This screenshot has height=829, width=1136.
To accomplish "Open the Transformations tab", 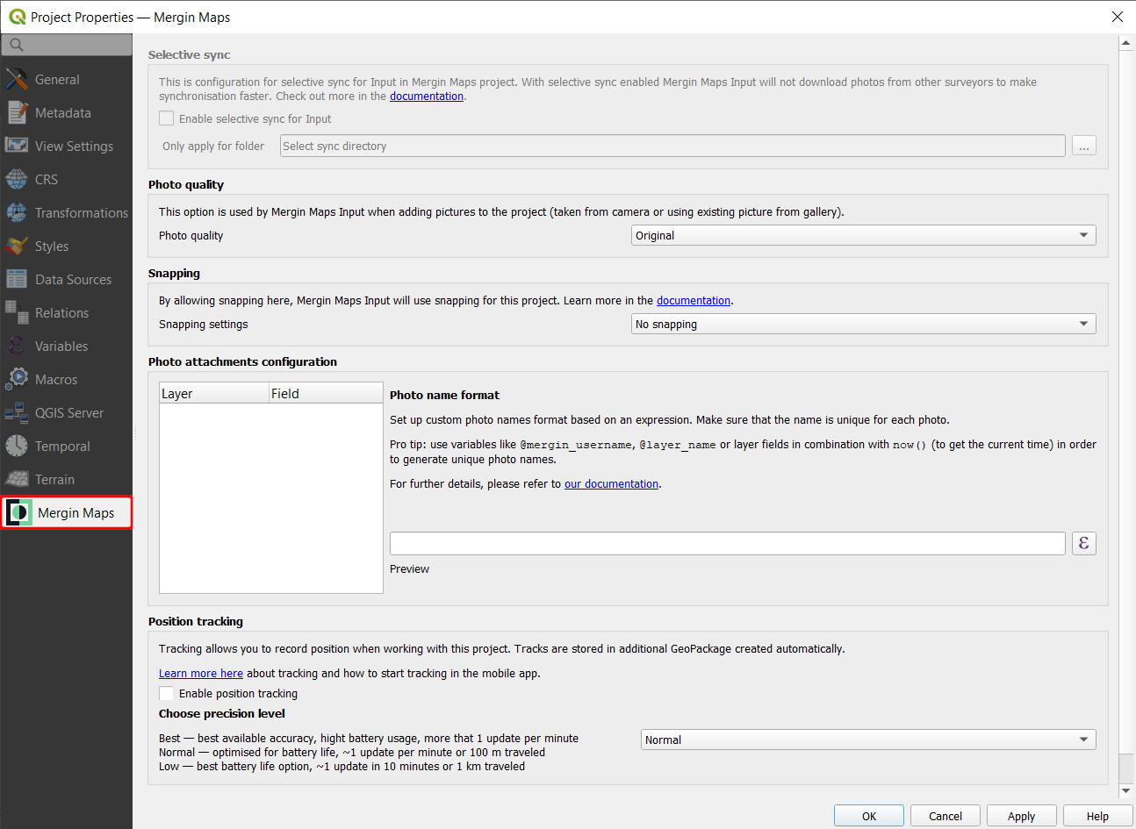I will (x=67, y=212).
